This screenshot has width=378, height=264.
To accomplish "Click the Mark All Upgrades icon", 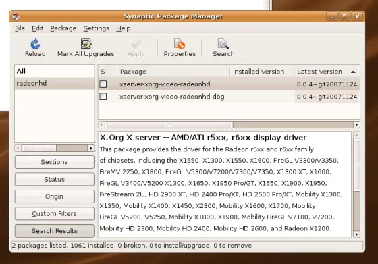I will click(86, 44).
